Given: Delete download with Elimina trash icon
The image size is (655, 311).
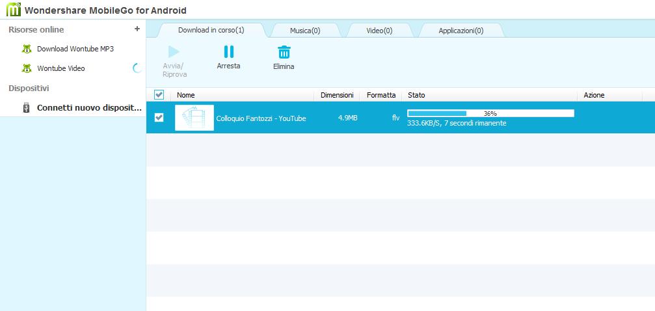Looking at the screenshot, I should (284, 52).
